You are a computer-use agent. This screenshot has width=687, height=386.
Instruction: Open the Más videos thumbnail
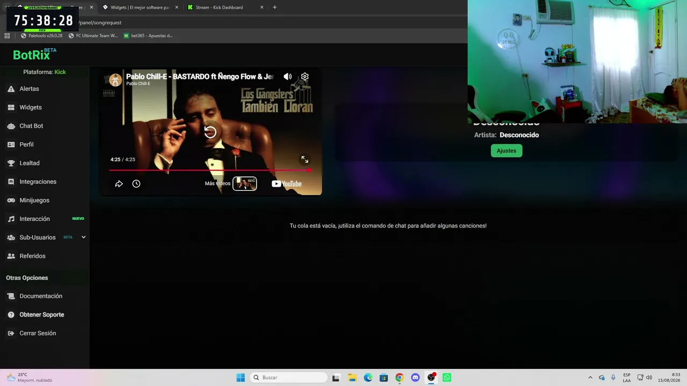[245, 184]
